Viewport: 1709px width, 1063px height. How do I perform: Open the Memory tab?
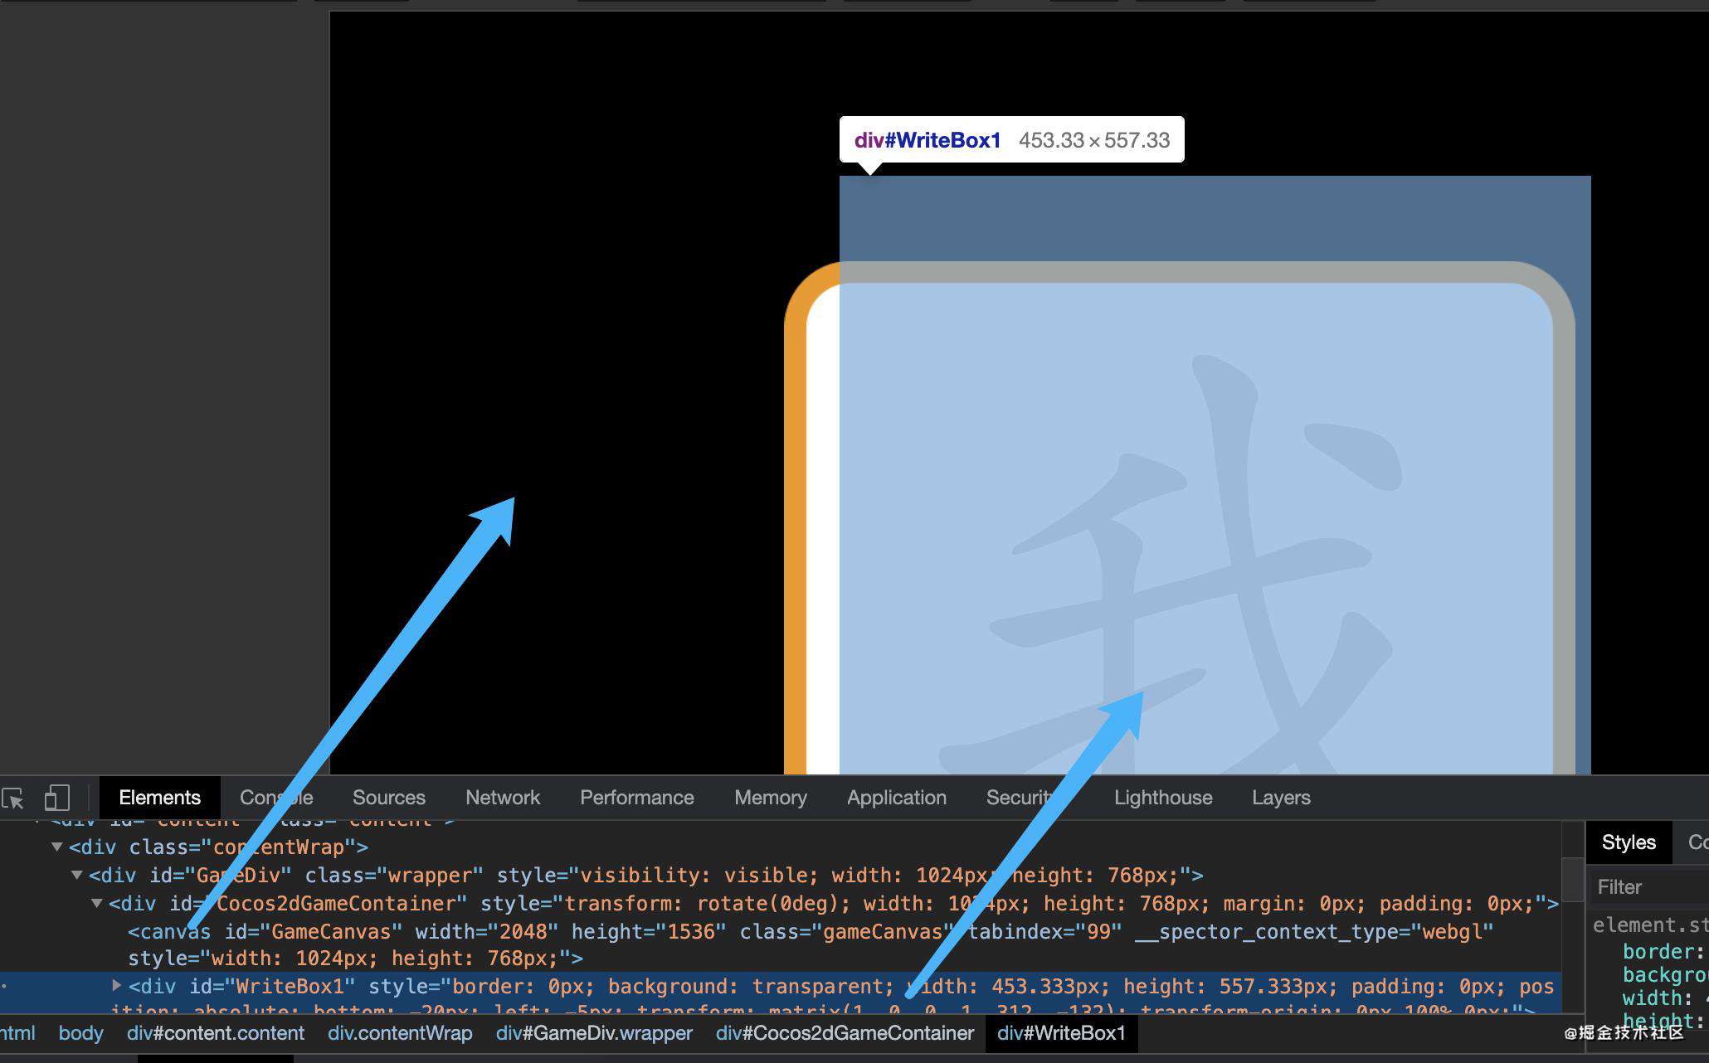point(771,798)
